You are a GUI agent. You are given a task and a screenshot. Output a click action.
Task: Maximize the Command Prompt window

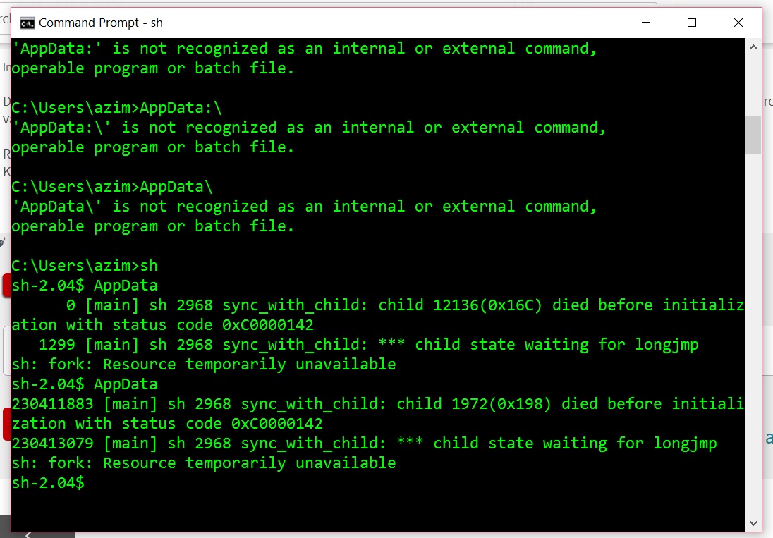[692, 22]
